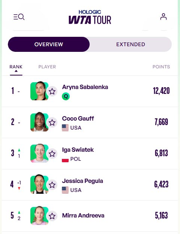Open Aryna Sabalenka's player profile link
This screenshot has height=234, width=180.
(x=85, y=87)
